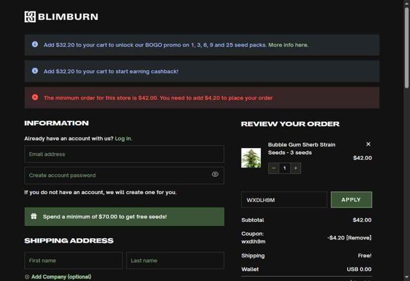
Task: Click the Wallet USD 0.00 value
Action: (x=359, y=270)
